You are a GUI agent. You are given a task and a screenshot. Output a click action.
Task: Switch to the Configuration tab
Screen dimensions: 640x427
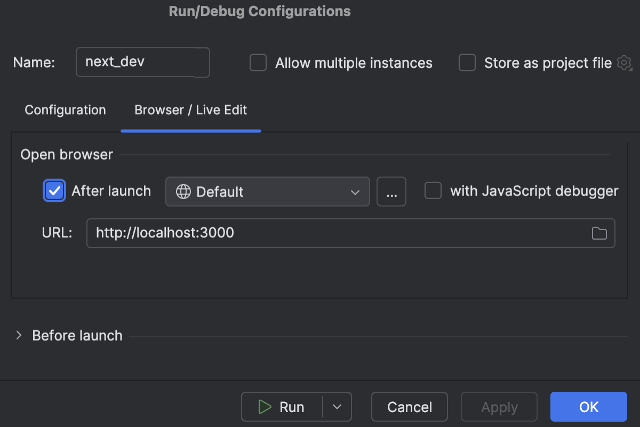point(65,110)
